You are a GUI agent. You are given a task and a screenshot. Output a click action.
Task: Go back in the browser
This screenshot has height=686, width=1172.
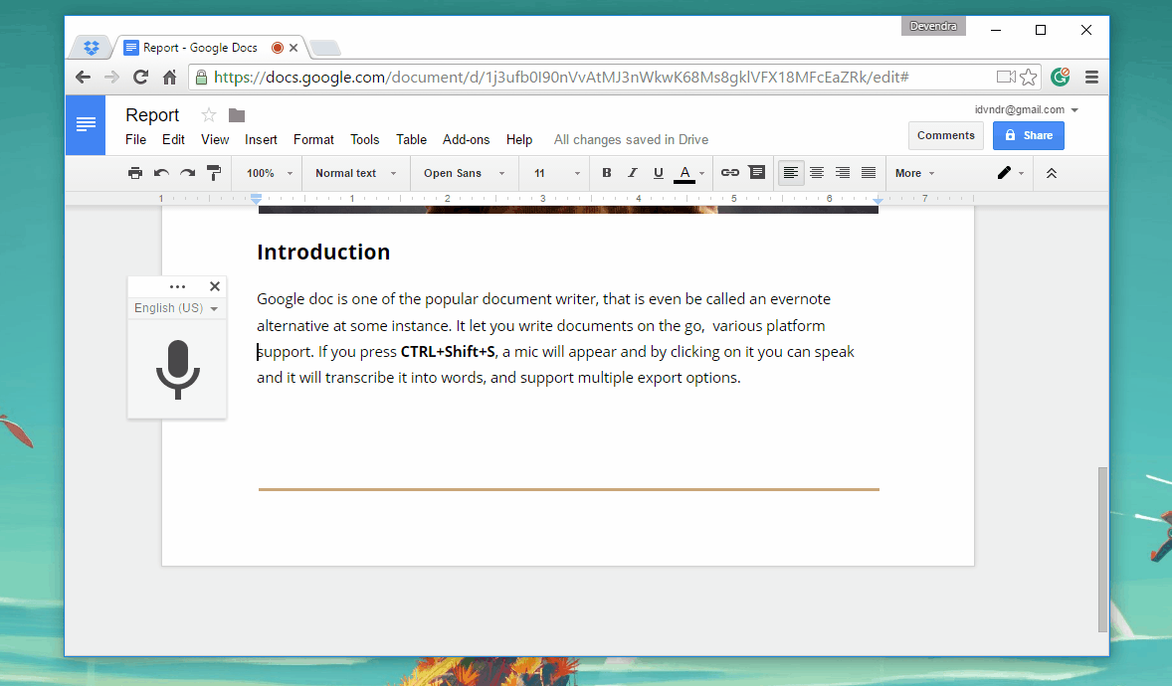tap(83, 77)
